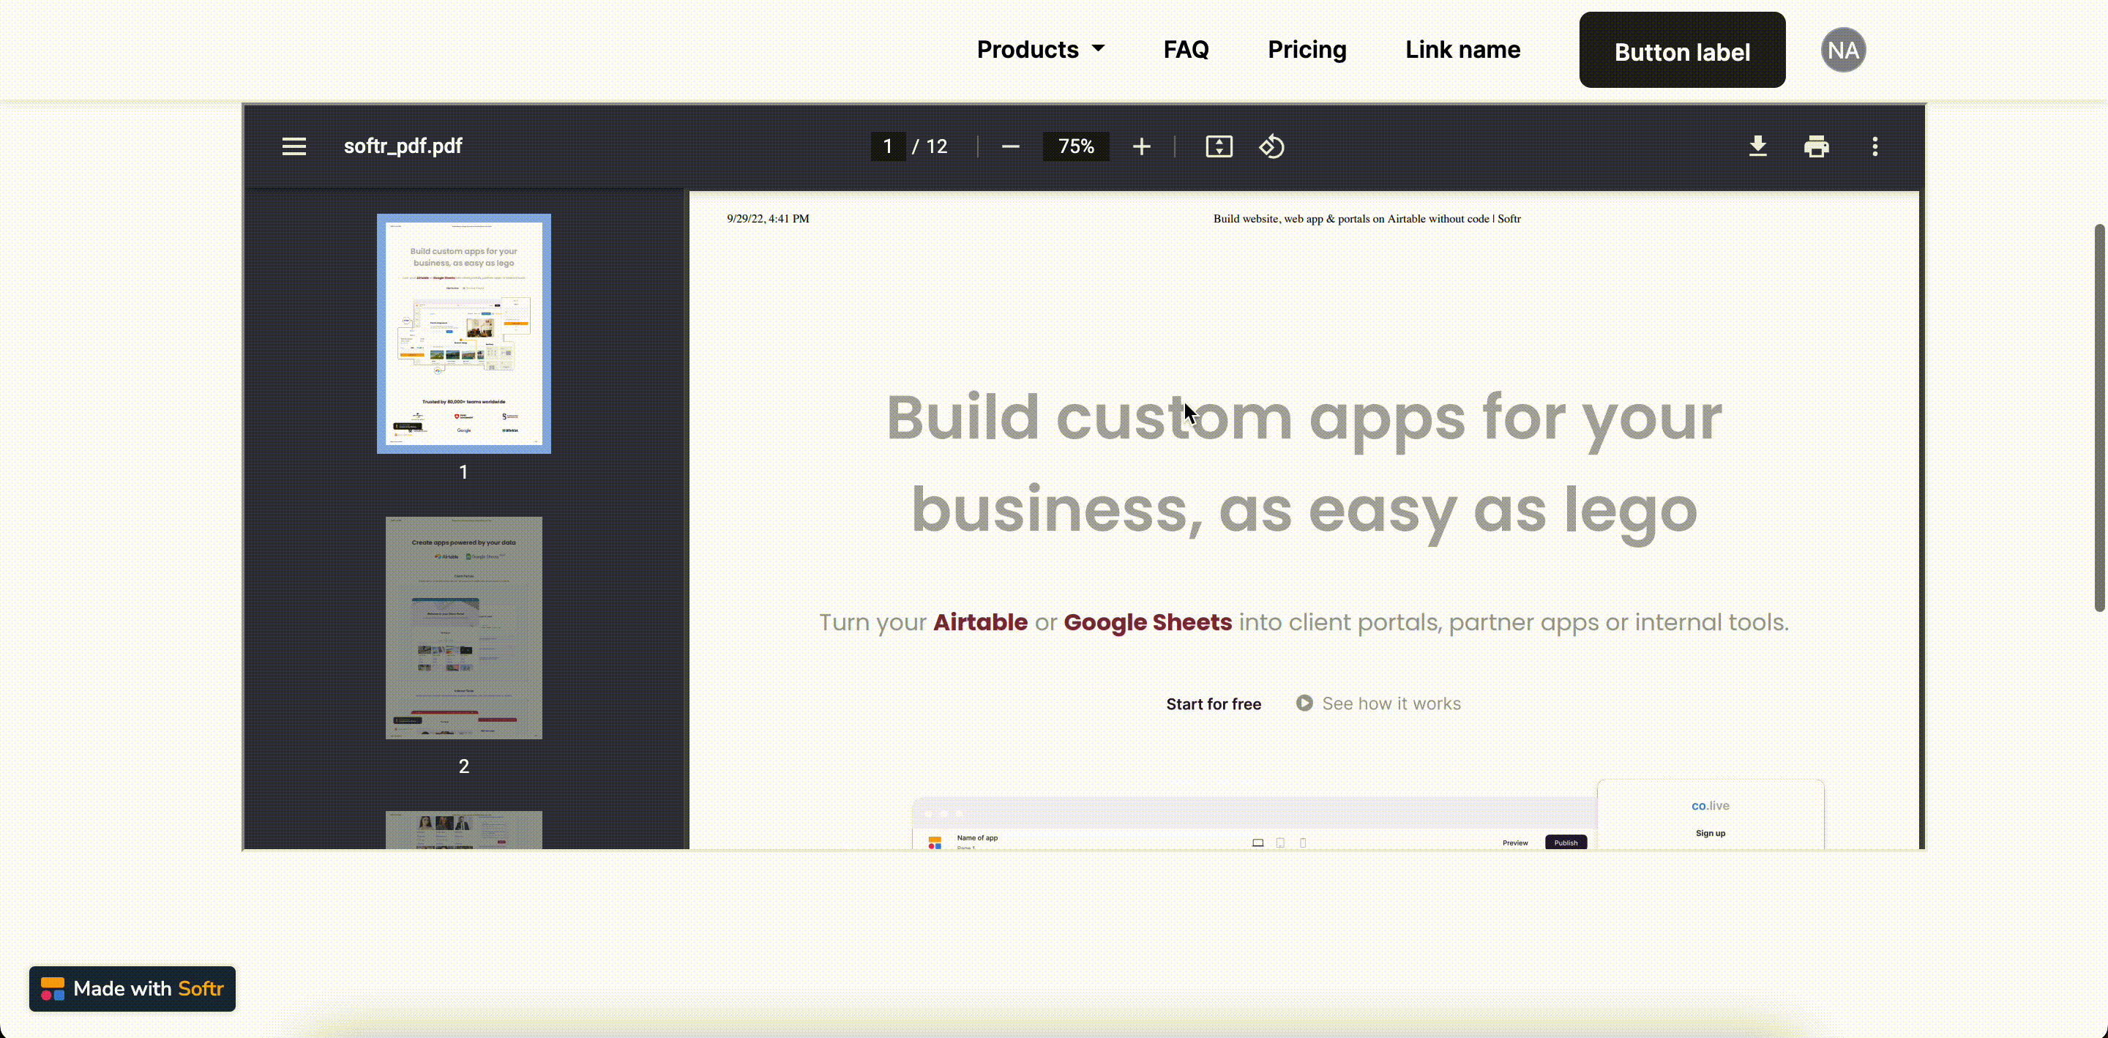Print the PDF document
This screenshot has height=1038, width=2108.
click(1816, 146)
